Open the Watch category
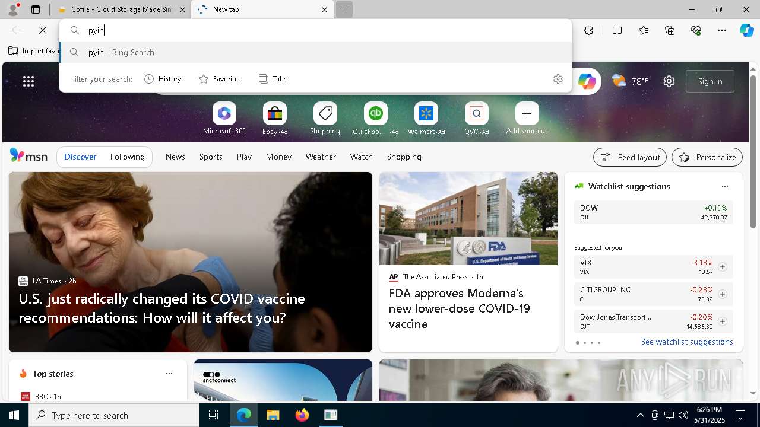The image size is (760, 427). point(361,157)
